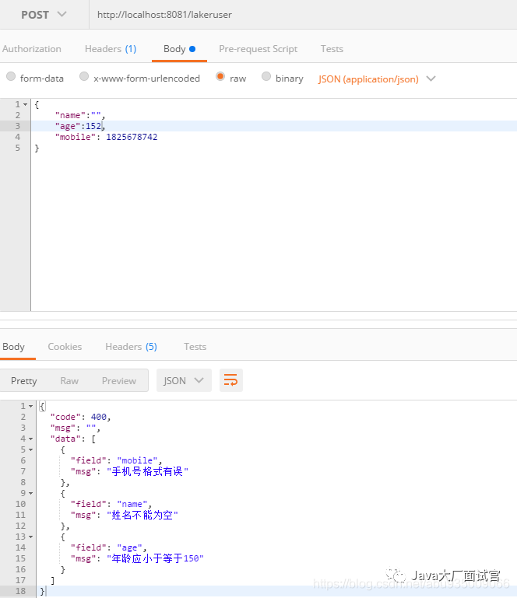517x598 pixels.
Task: Collapse the "data" array fold arrow
Action: click(x=31, y=439)
